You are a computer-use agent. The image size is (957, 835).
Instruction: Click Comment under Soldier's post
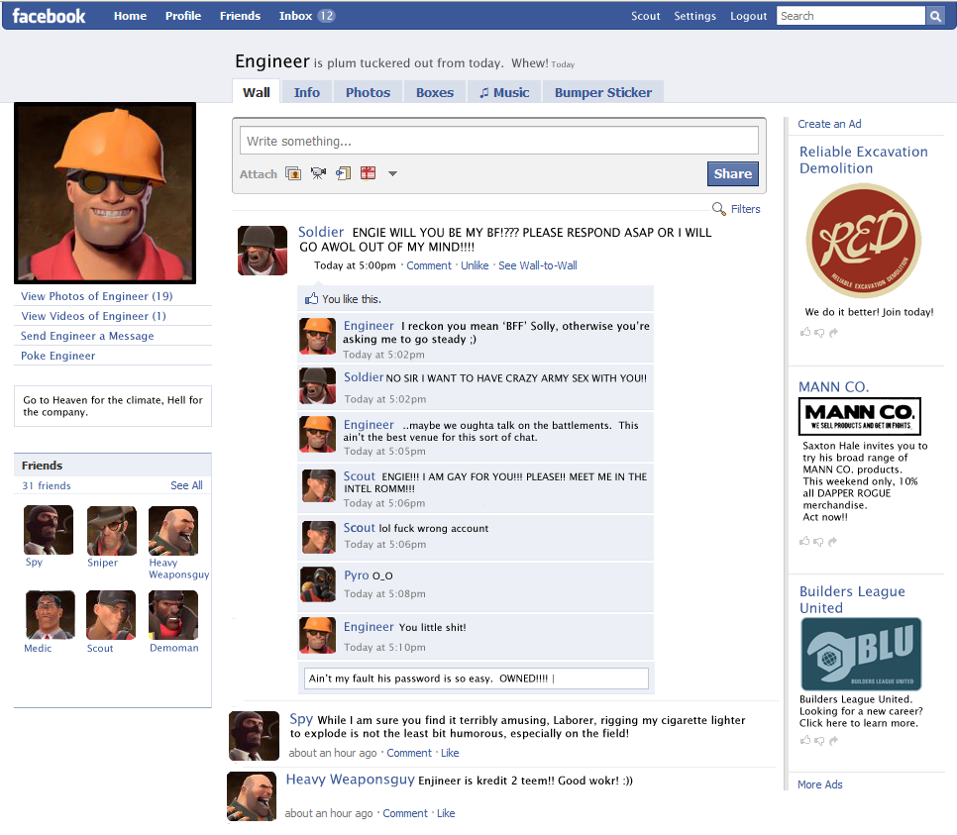pyautogui.click(x=429, y=265)
